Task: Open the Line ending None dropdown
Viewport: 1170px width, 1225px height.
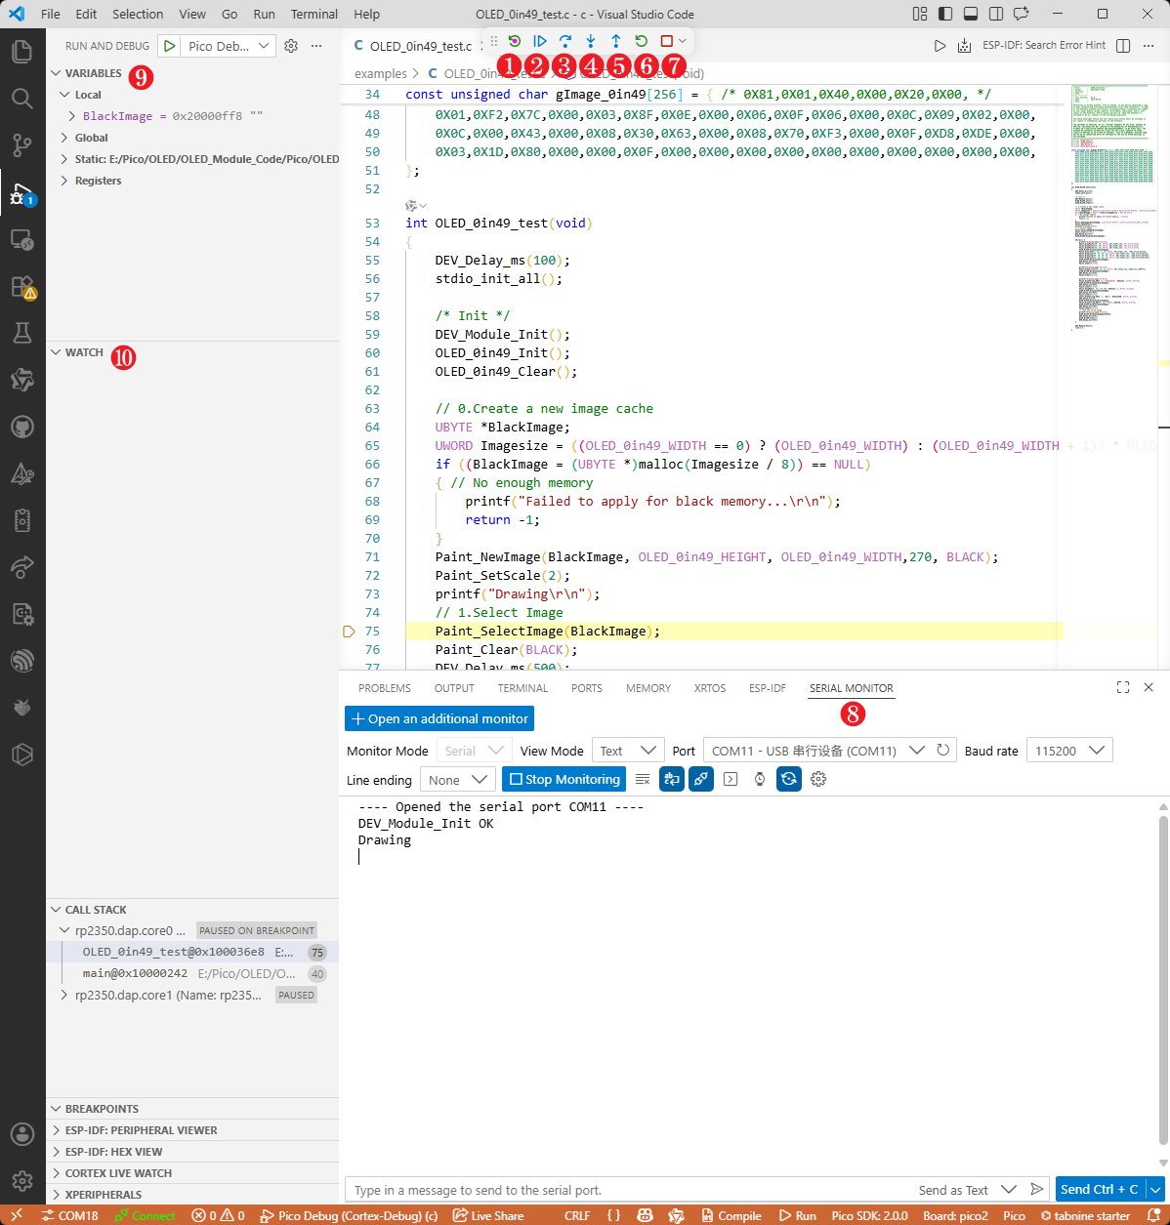Action: 457,779
